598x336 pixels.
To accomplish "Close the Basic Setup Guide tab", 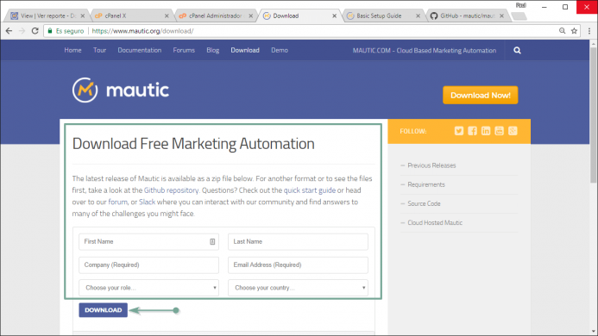I will pyautogui.click(x=418, y=16).
